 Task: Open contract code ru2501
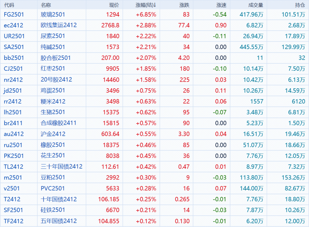(13, 145)
